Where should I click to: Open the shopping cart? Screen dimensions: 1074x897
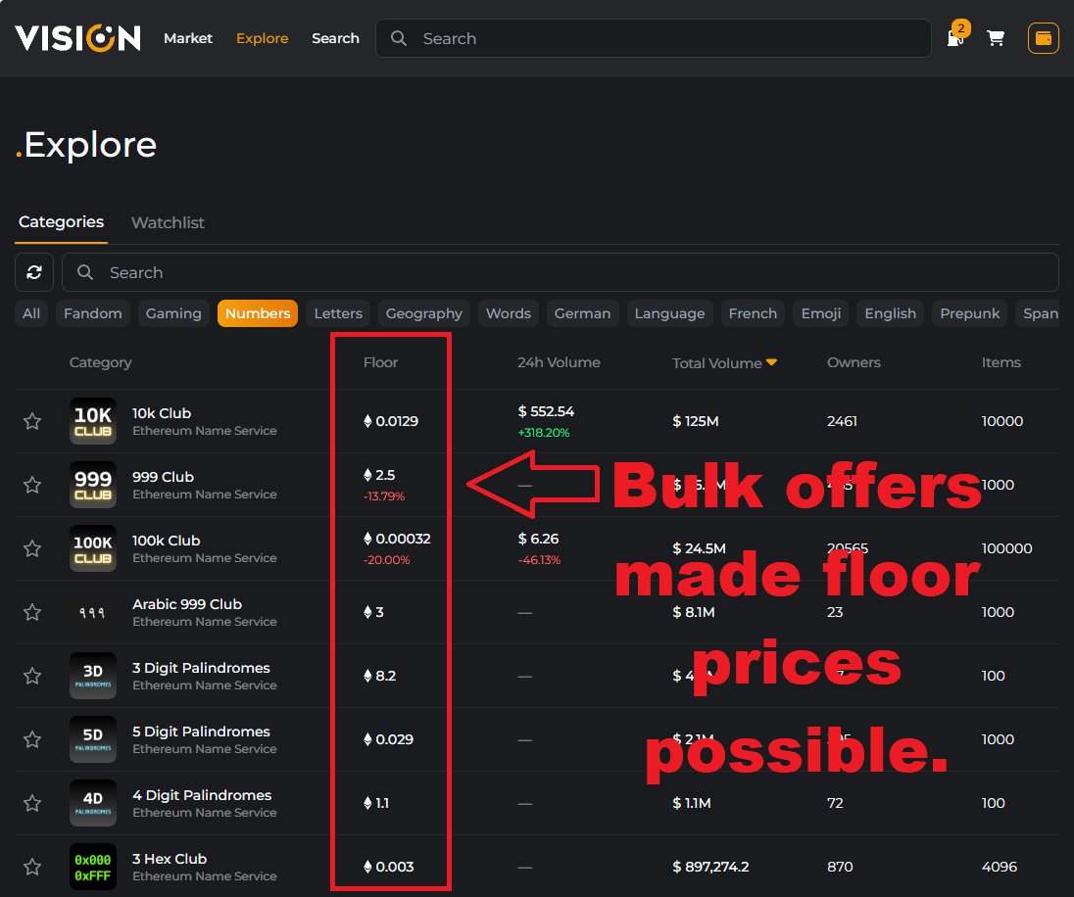click(x=996, y=38)
